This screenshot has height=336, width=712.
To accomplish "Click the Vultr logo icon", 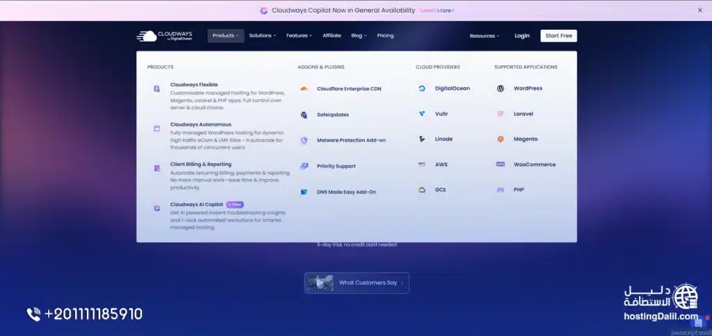I will (422, 114).
